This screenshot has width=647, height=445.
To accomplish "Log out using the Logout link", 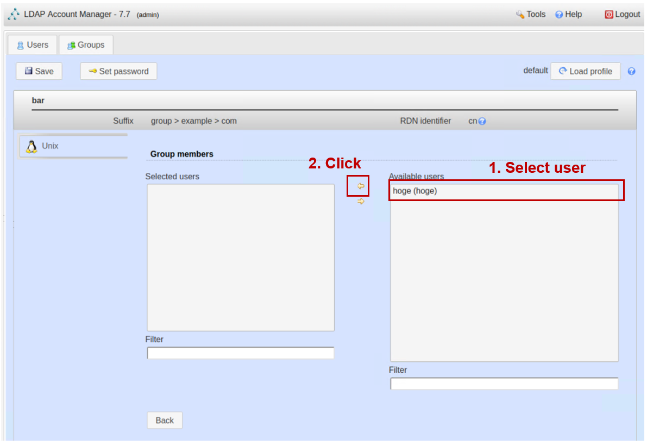I will point(623,15).
